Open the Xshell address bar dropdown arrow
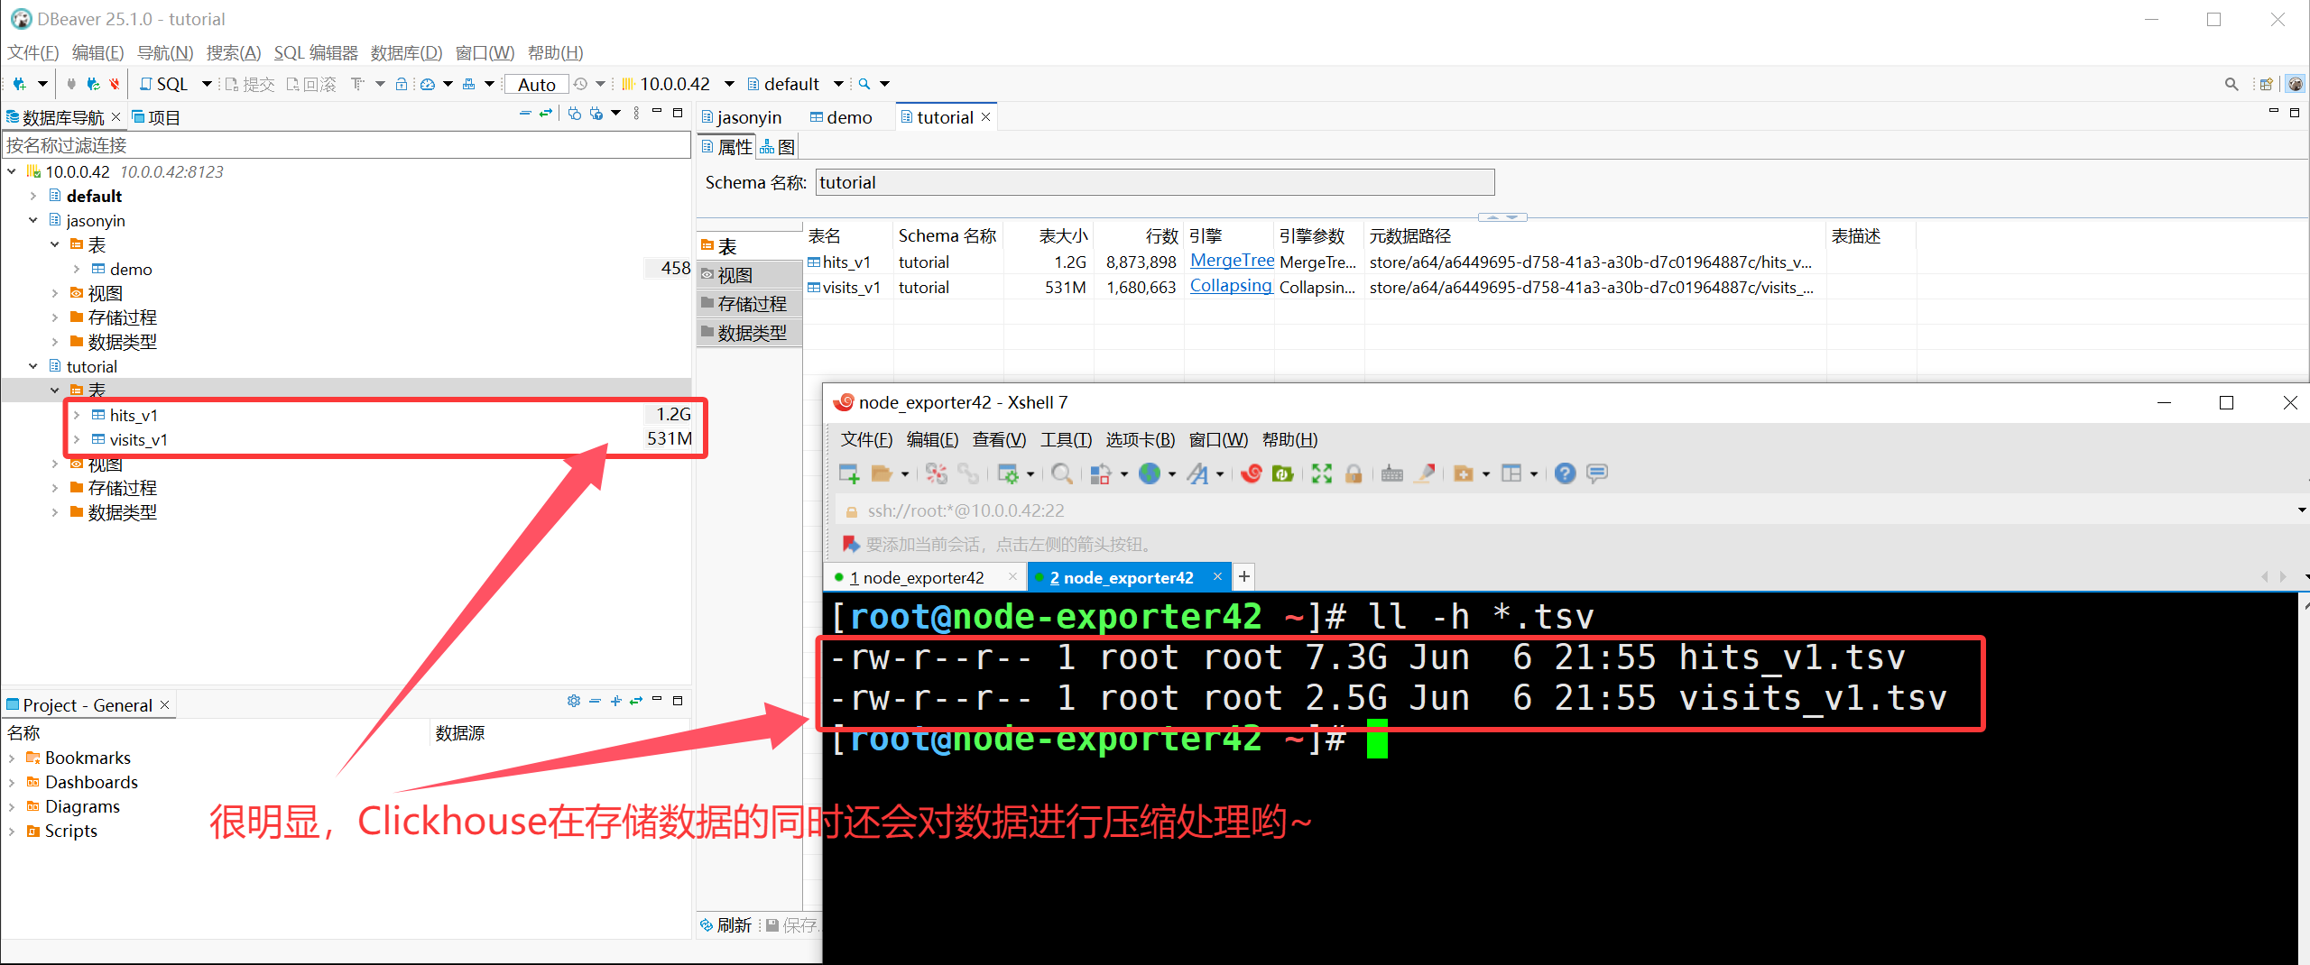Viewport: 2310px width, 965px height. pos(2301,510)
